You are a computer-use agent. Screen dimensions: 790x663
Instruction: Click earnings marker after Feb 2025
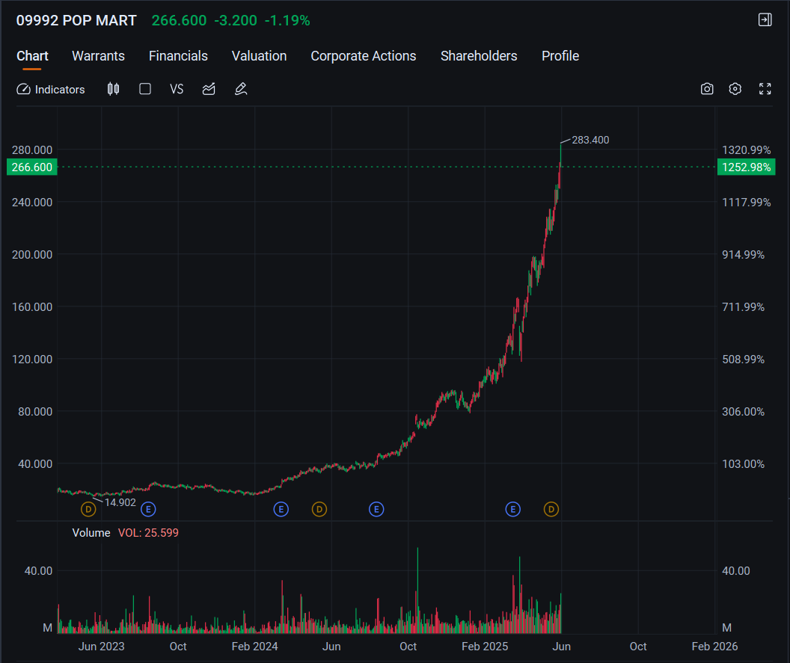coord(513,510)
